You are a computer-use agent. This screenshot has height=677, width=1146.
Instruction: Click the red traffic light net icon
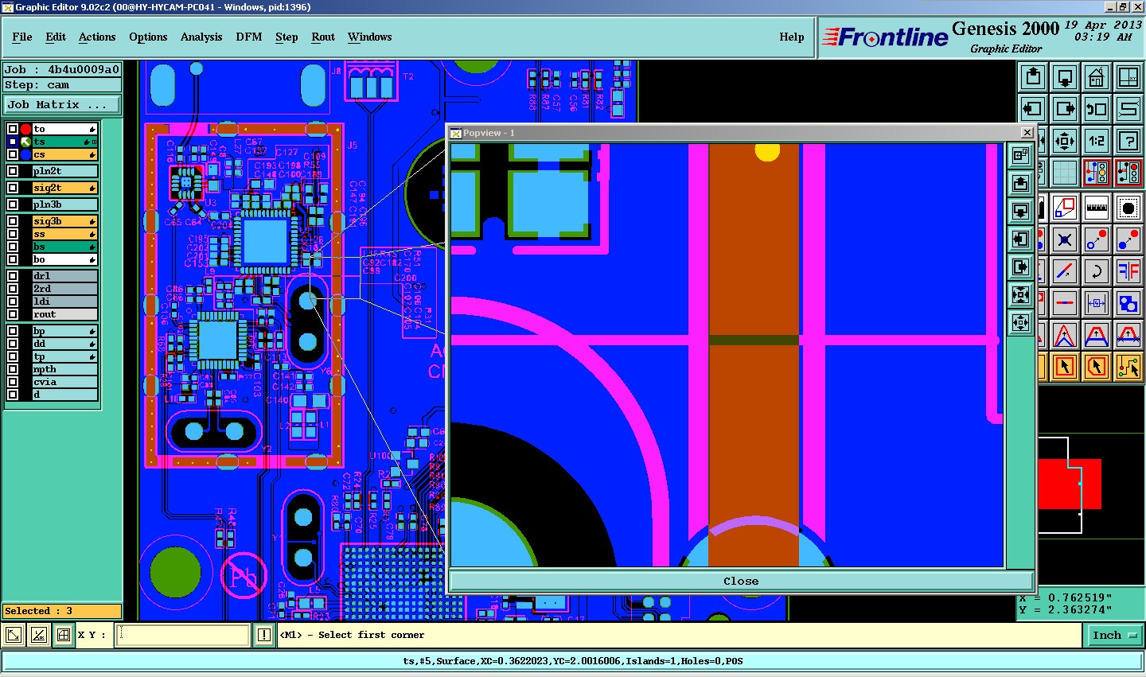(1128, 173)
